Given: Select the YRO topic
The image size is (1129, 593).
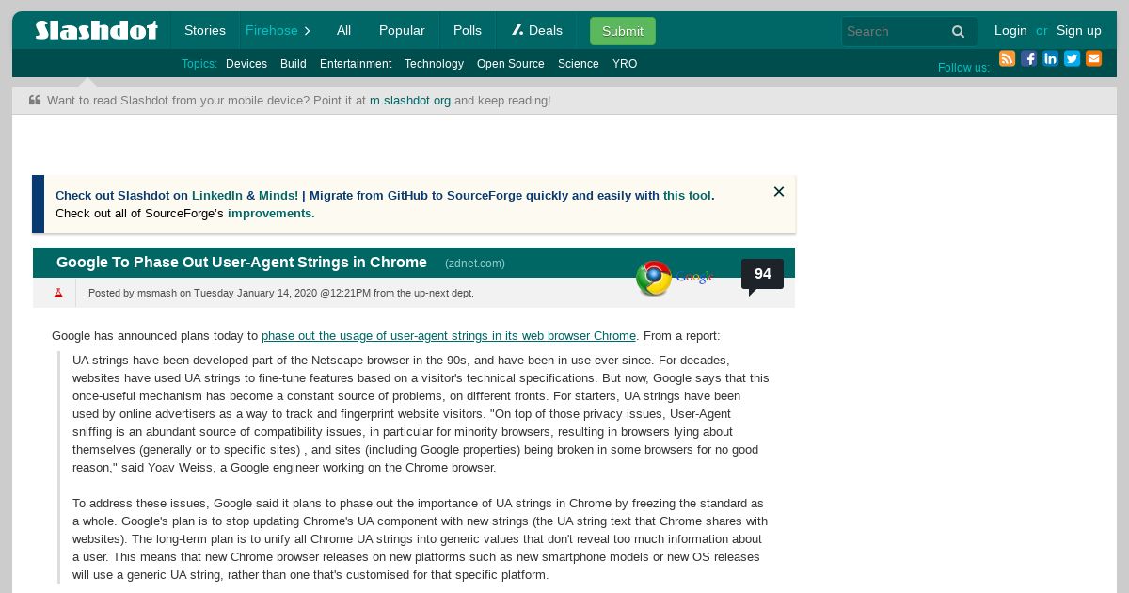Looking at the screenshot, I should [625, 64].
